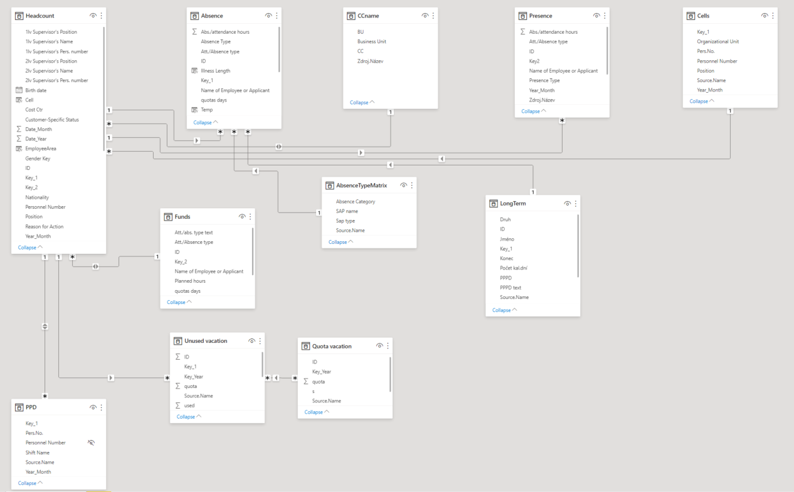
Task: Open more options for Unused vacation table
Action: pyautogui.click(x=260, y=341)
